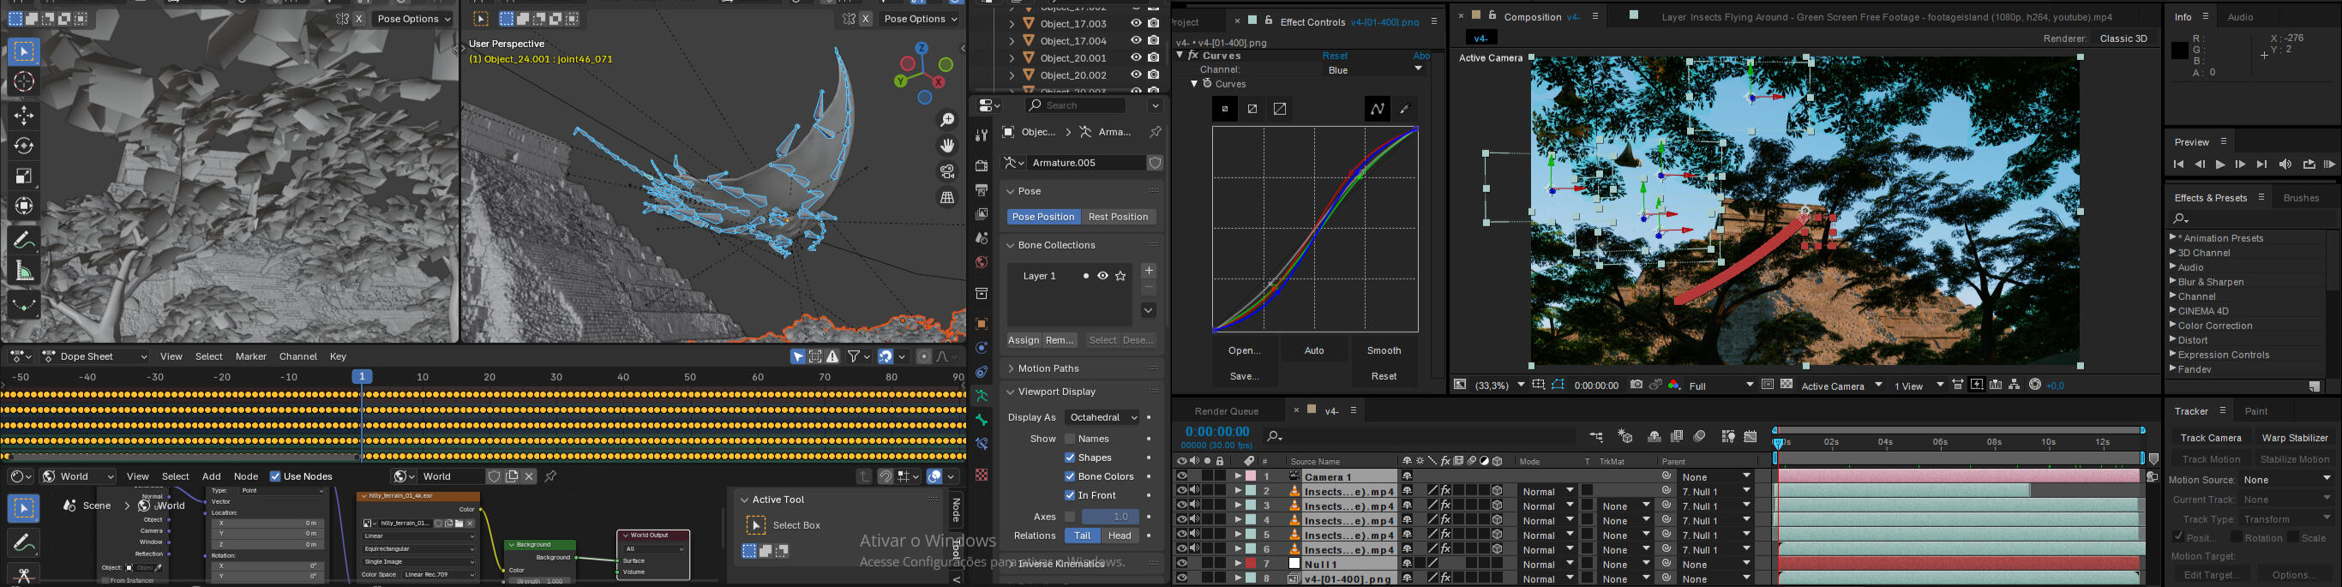Play the After Effects preview
This screenshot has height=587, width=2342.
pos(2219,165)
